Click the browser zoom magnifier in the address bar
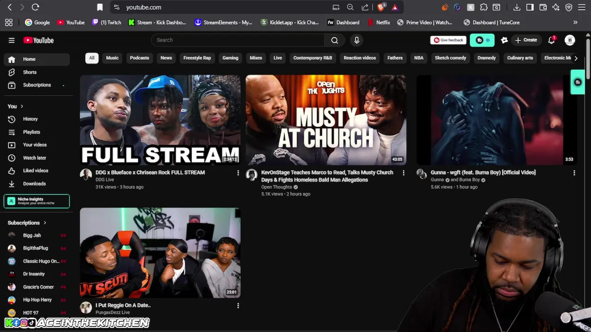 click(350, 7)
